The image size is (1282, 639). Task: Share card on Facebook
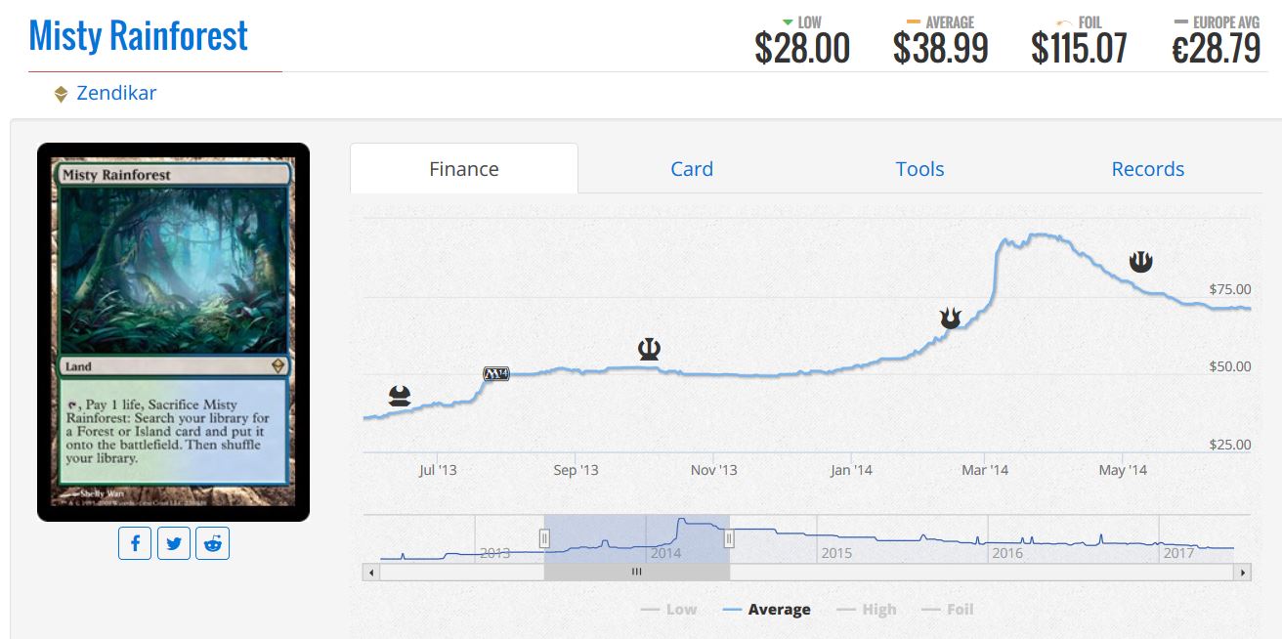135,543
